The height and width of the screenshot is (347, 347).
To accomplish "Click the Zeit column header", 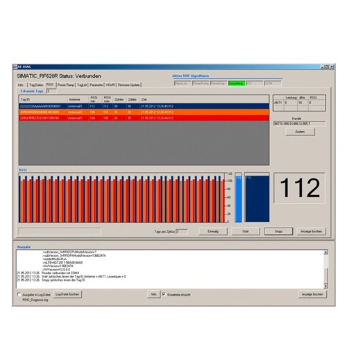I will coord(204,99).
